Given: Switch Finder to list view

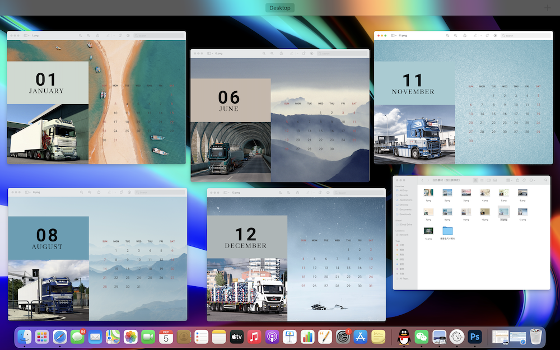Looking at the screenshot, I should point(482,180).
